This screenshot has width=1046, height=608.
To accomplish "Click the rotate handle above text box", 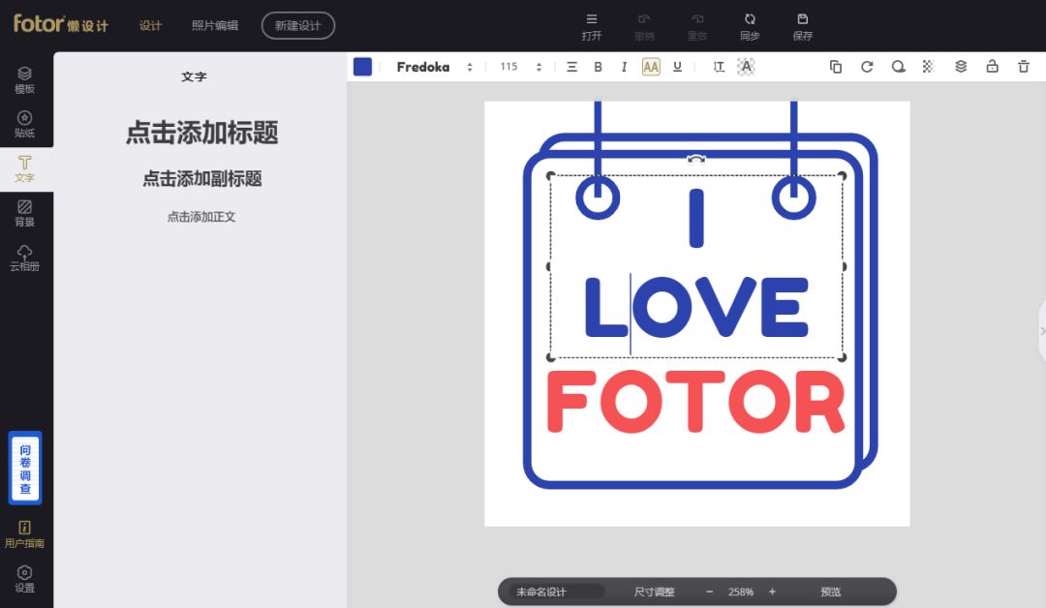I will (695, 159).
